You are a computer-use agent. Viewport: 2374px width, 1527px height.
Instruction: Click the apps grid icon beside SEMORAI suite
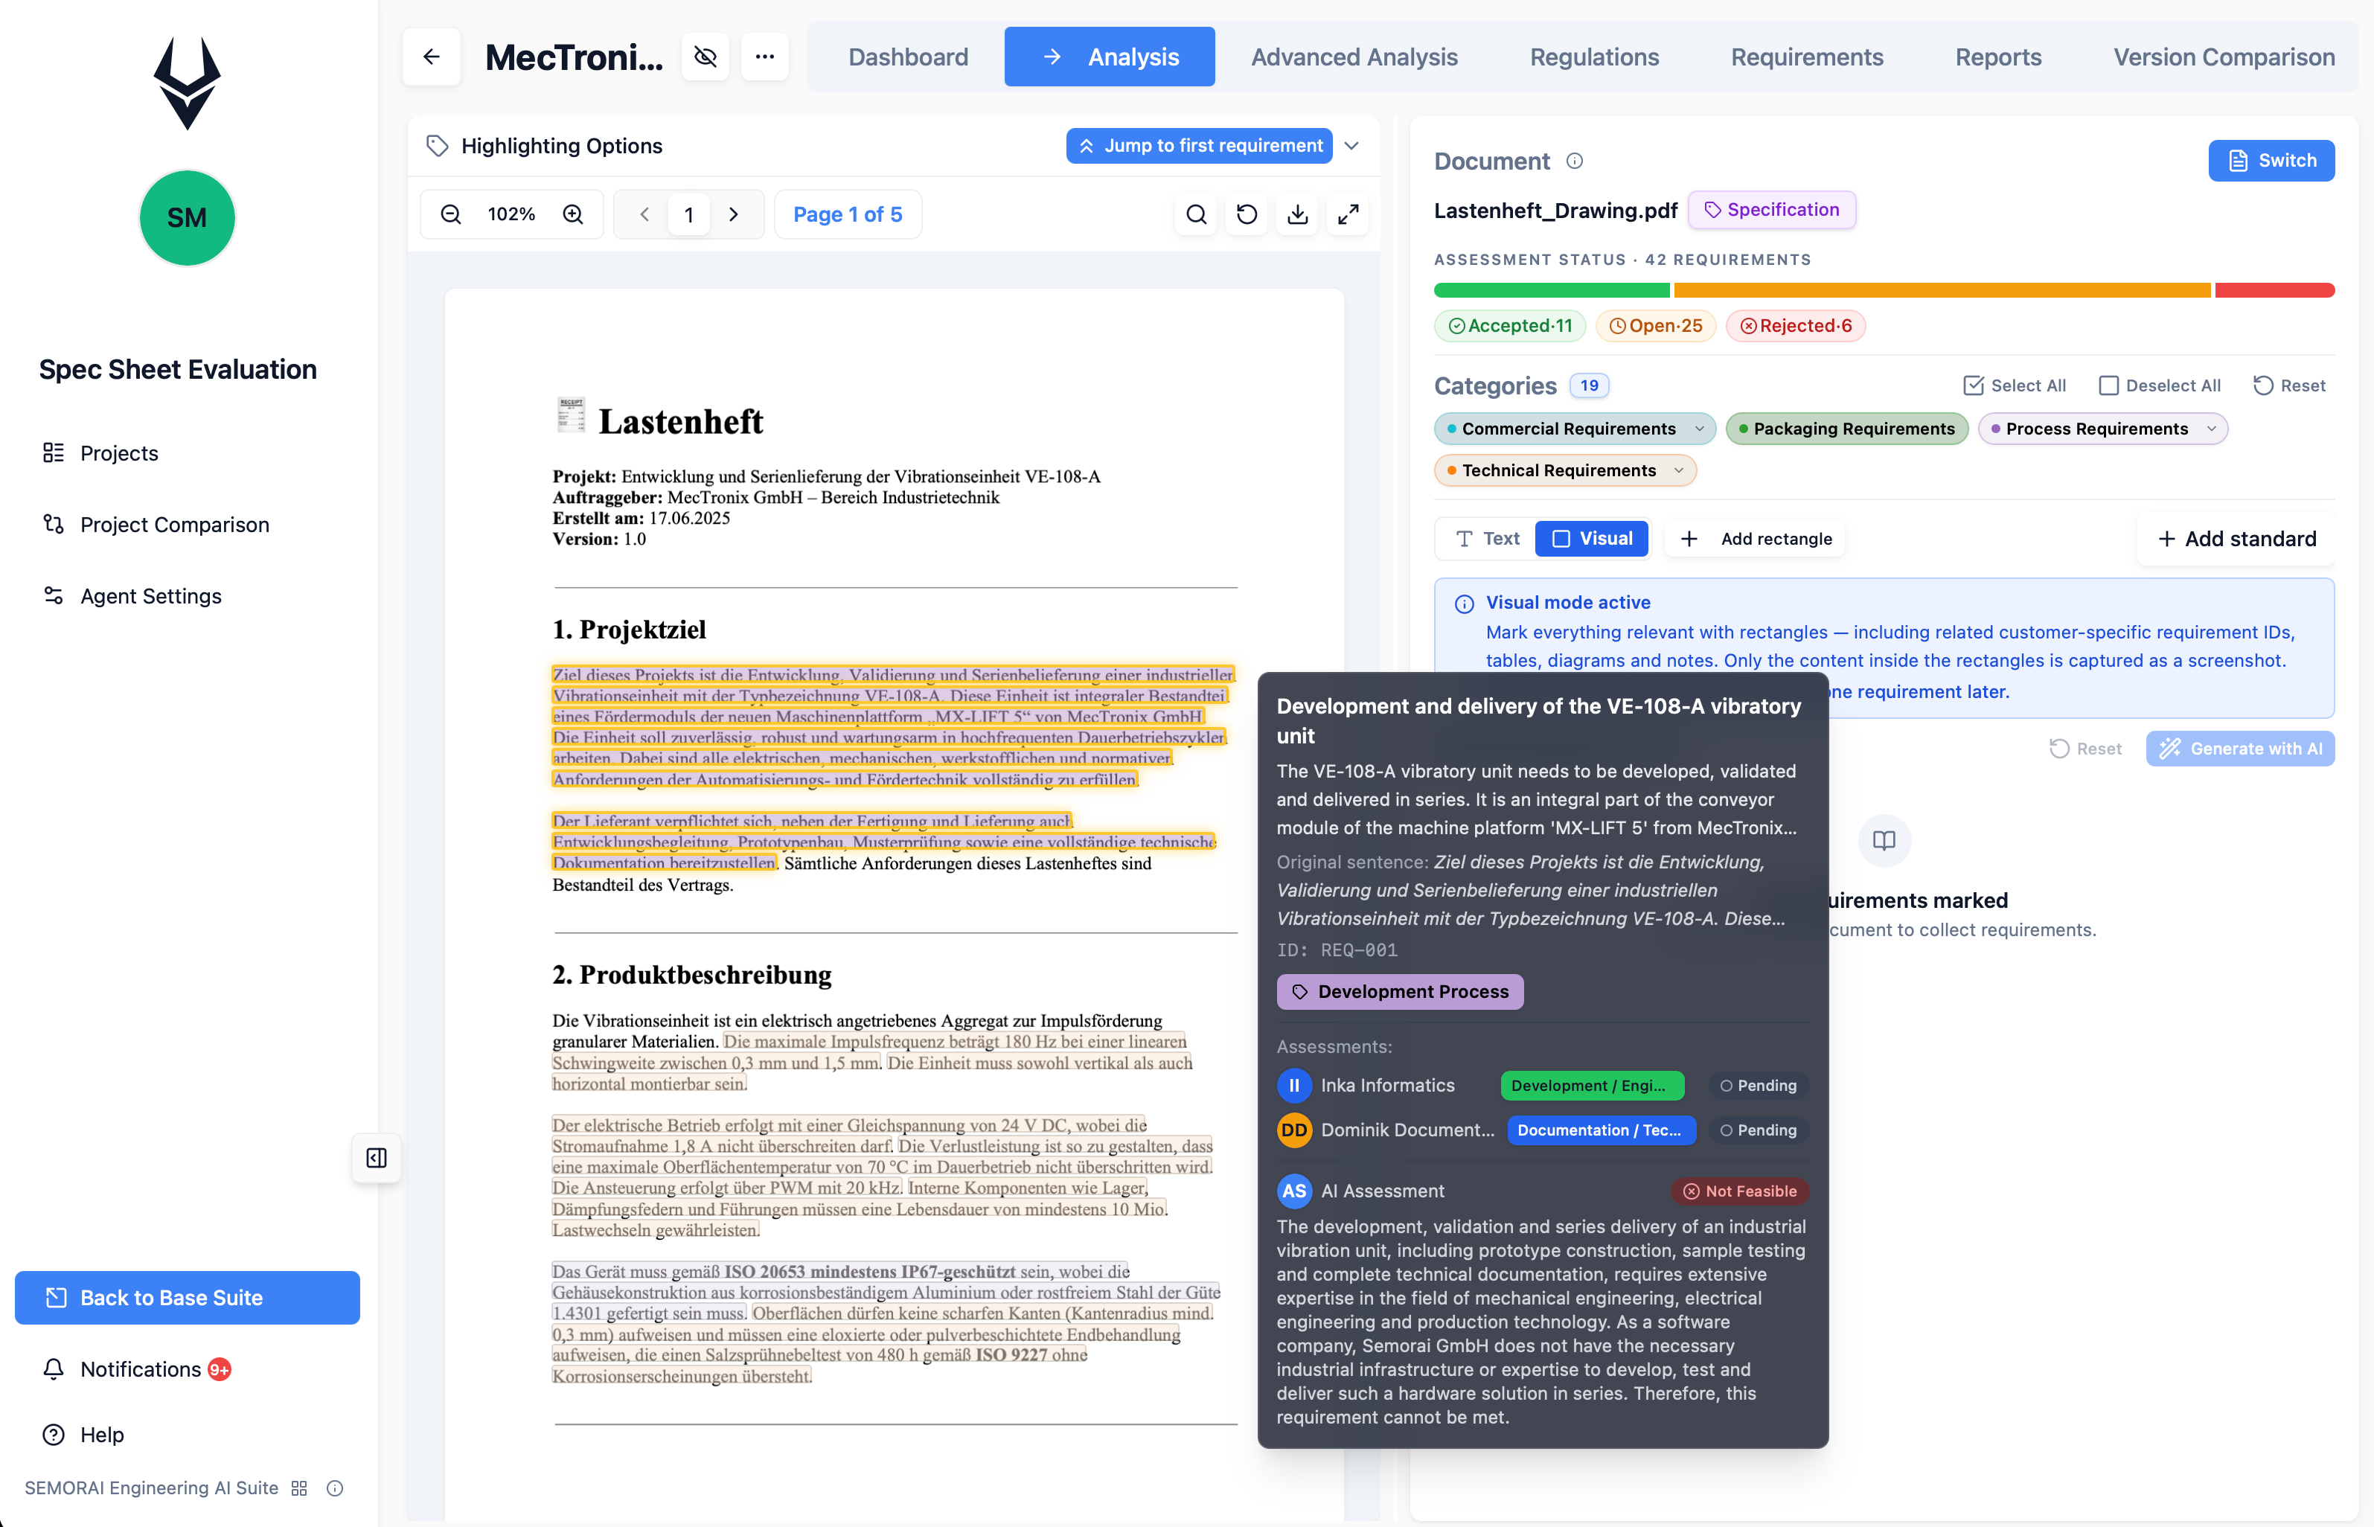click(299, 1488)
